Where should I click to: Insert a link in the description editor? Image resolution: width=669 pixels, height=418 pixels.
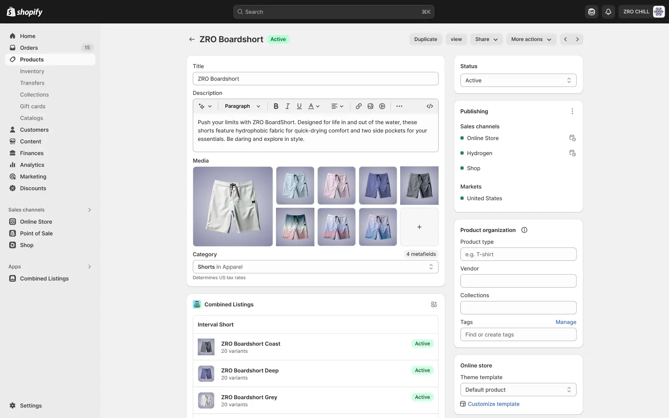(x=358, y=106)
